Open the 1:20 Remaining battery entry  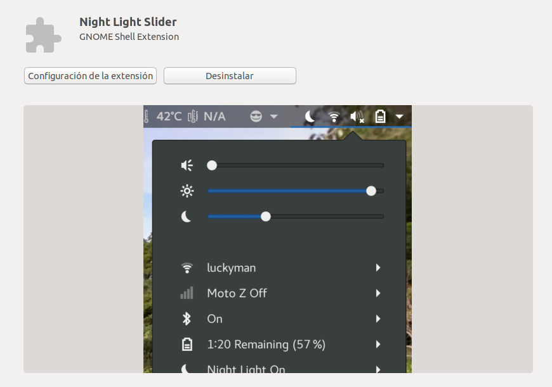[x=280, y=345]
